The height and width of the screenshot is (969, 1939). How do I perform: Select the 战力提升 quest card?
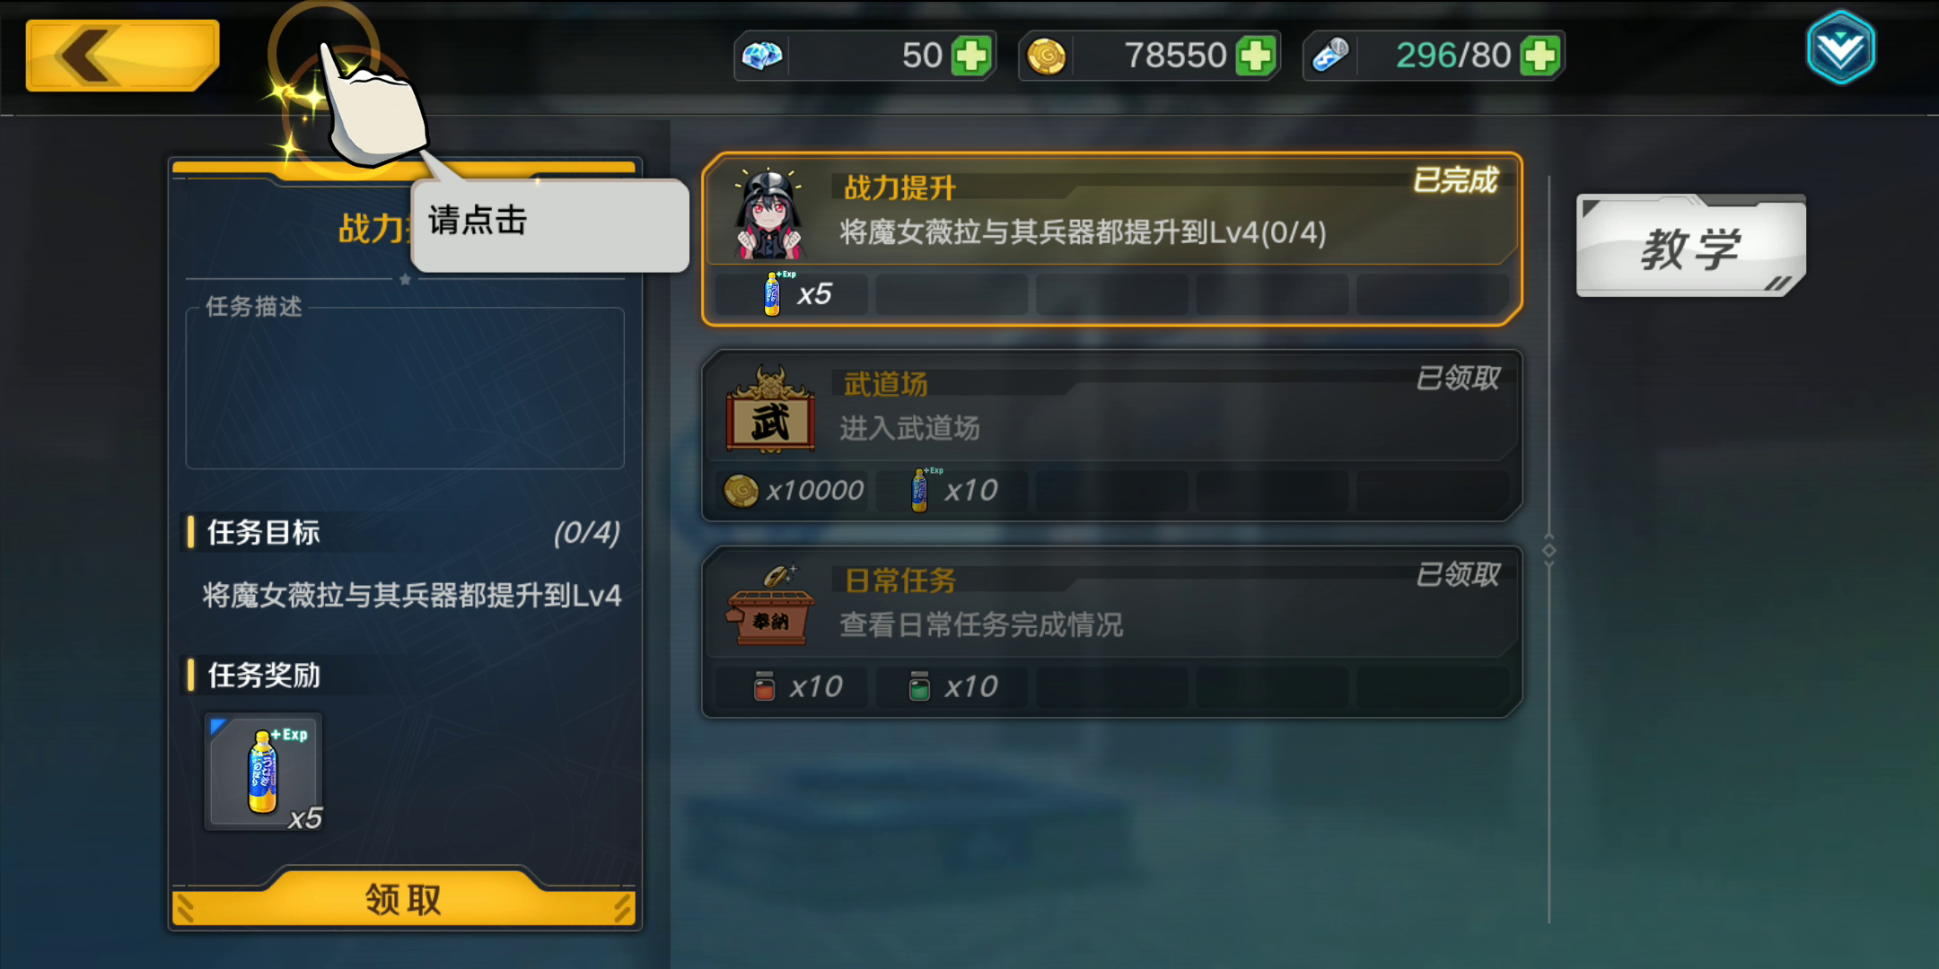[1111, 240]
